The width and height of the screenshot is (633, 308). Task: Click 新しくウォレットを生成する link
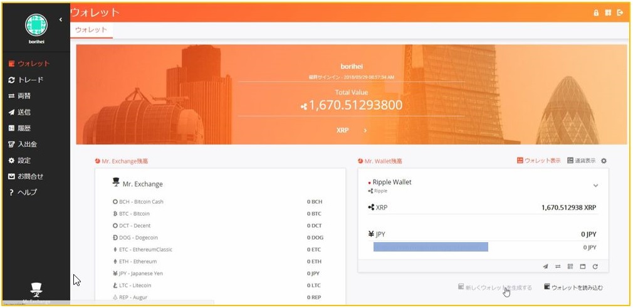494,287
